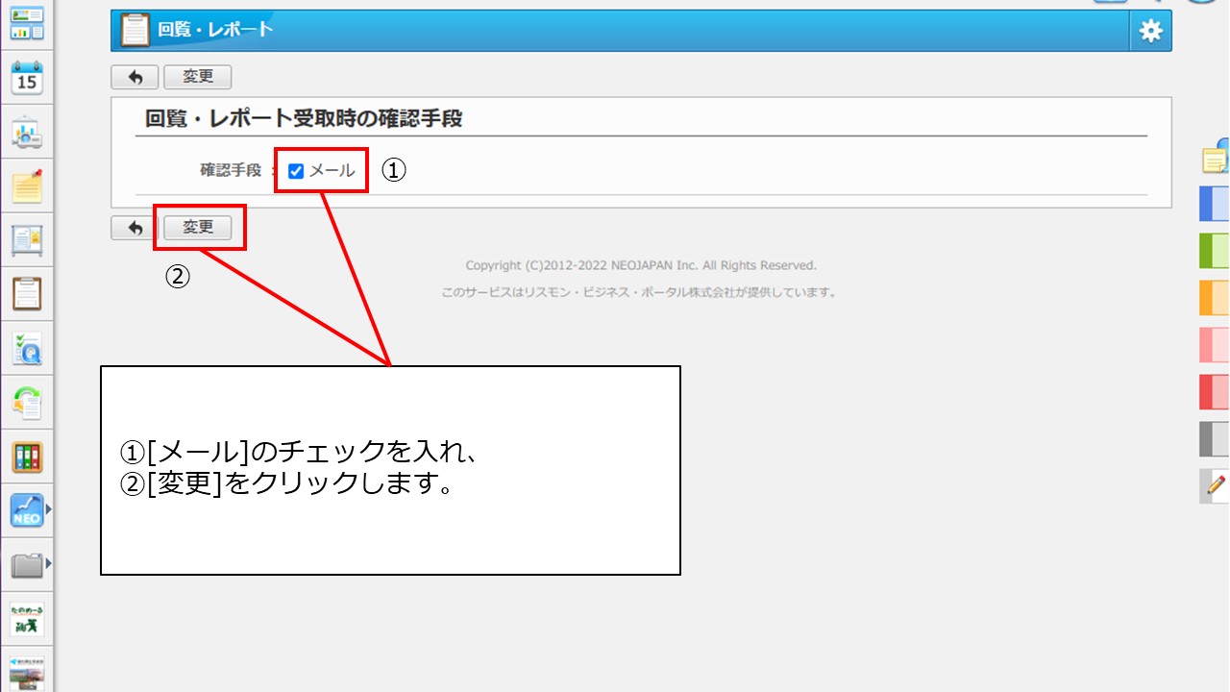Viewport: 1230px width, 692px height.
Task: Click the 回覧・レポート title text
Action: pyautogui.click(x=215, y=30)
